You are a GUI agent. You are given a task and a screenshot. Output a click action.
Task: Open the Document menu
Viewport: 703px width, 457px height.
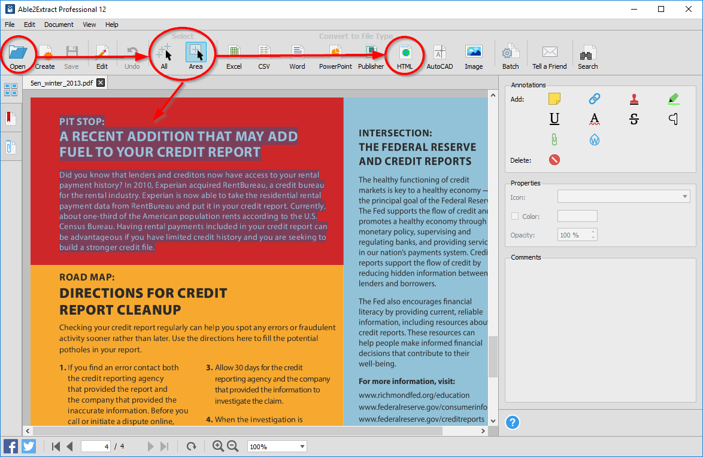point(59,25)
